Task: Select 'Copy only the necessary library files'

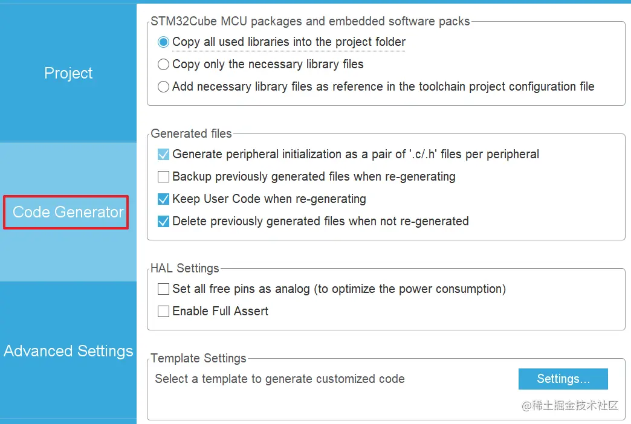Action: (163, 64)
